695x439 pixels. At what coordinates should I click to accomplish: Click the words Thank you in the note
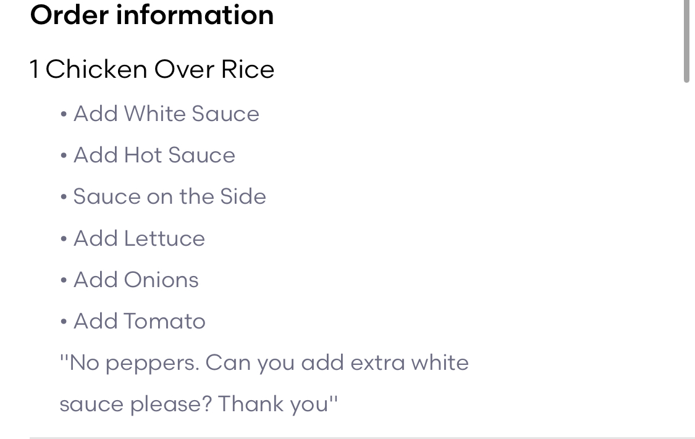tap(274, 404)
